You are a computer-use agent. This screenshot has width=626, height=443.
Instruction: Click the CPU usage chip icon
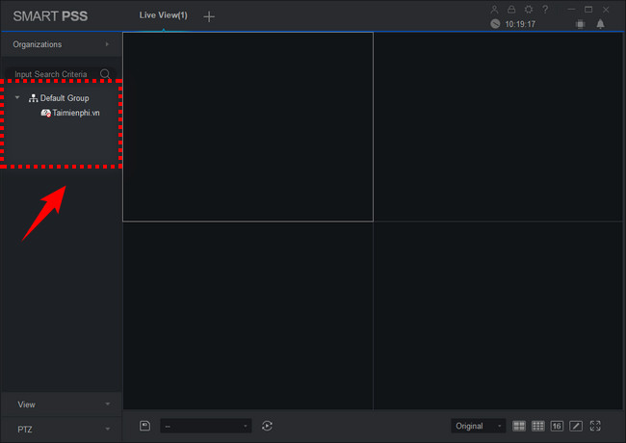tap(581, 24)
